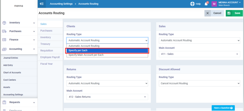Open the Sales Routing Type dropdown
The height and width of the screenshot is (111, 244).
(199, 40)
